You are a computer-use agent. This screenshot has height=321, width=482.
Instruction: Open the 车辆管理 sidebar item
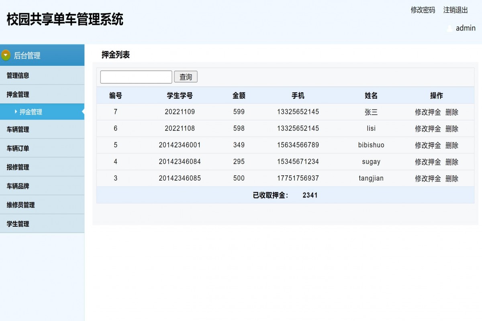(18, 129)
